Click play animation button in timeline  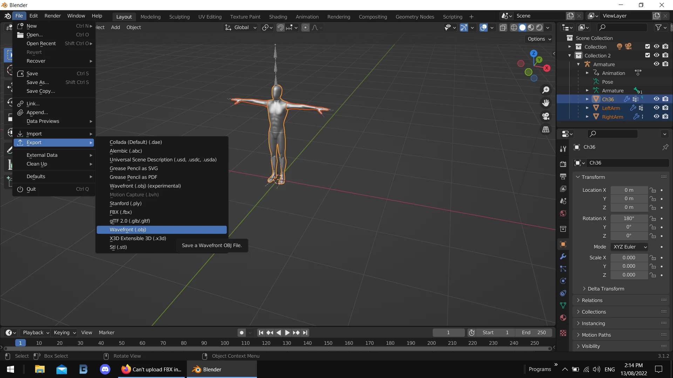click(x=287, y=332)
